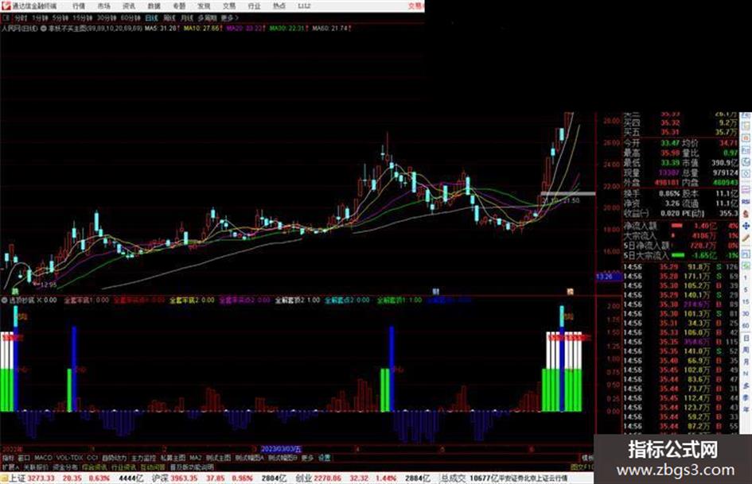Screen dimensions: 752x484
Task: Open the 互动问答 tab
Action: tap(153, 467)
